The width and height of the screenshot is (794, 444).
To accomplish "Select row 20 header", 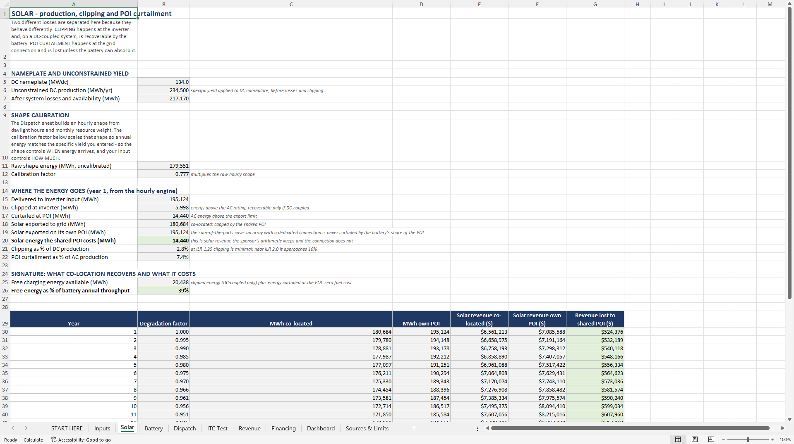I will [5, 241].
